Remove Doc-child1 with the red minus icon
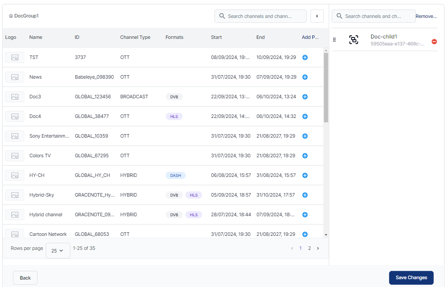Screen dimensions: 446x287 point(434,41)
